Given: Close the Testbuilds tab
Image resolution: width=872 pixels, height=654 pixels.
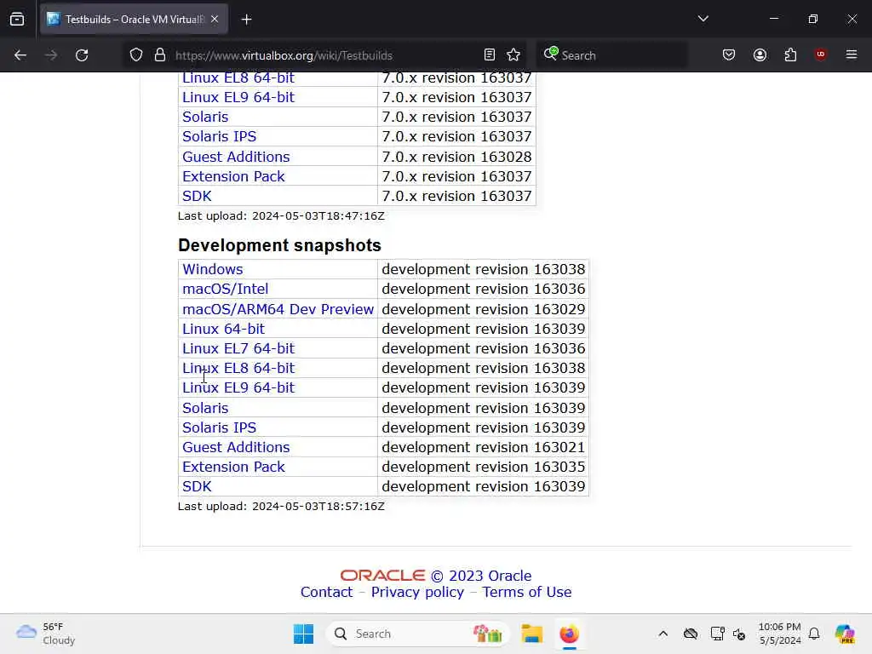Looking at the screenshot, I should (215, 20).
